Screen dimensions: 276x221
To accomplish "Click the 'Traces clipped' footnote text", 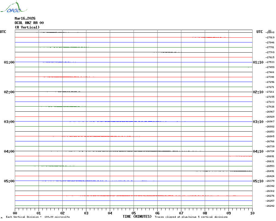I will [x=191, y=217].
